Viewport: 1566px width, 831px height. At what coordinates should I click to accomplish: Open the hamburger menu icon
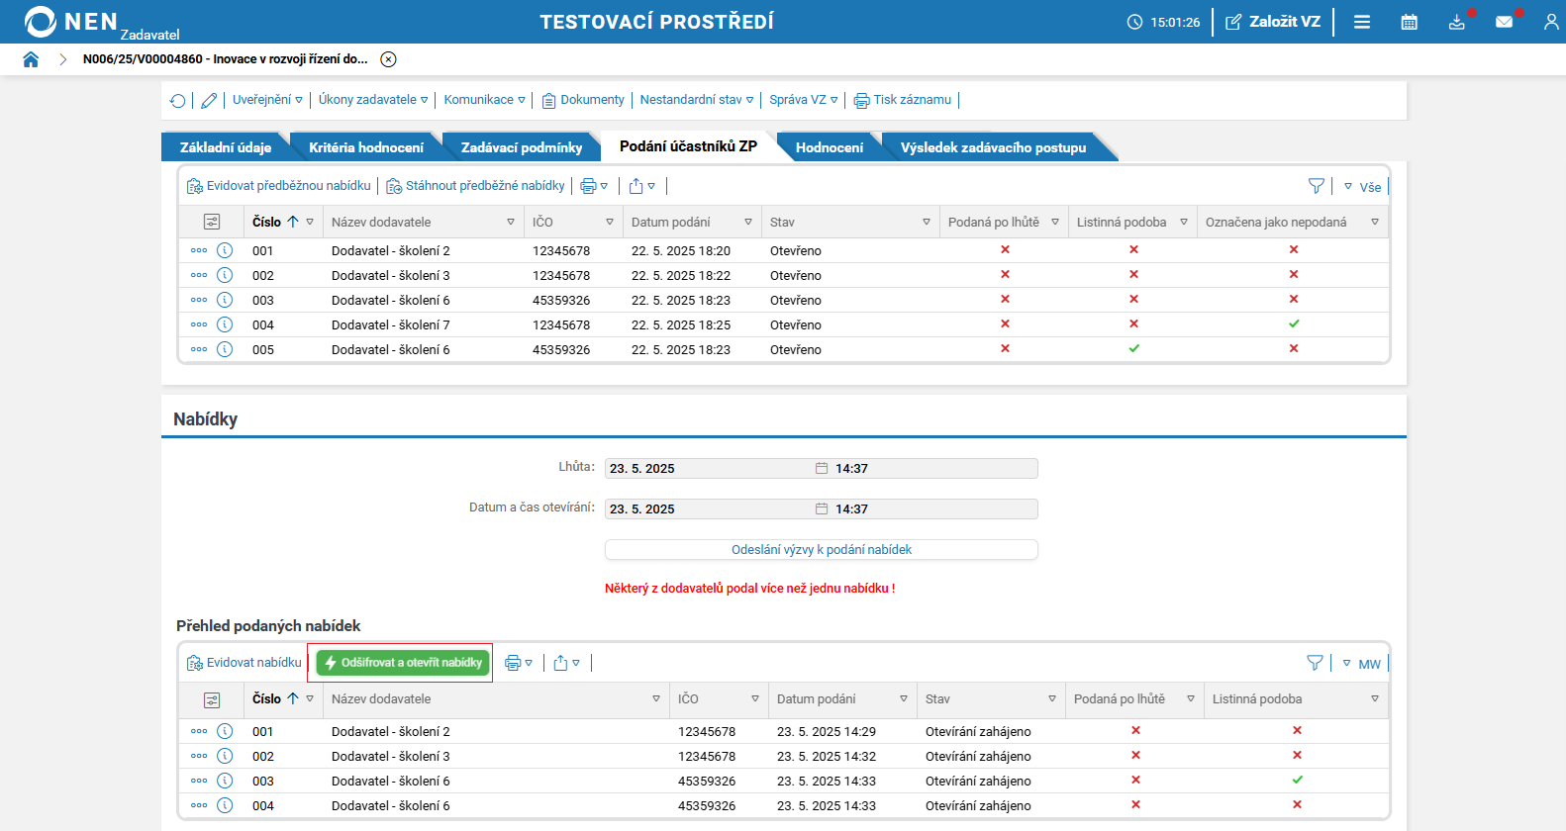pos(1362,22)
